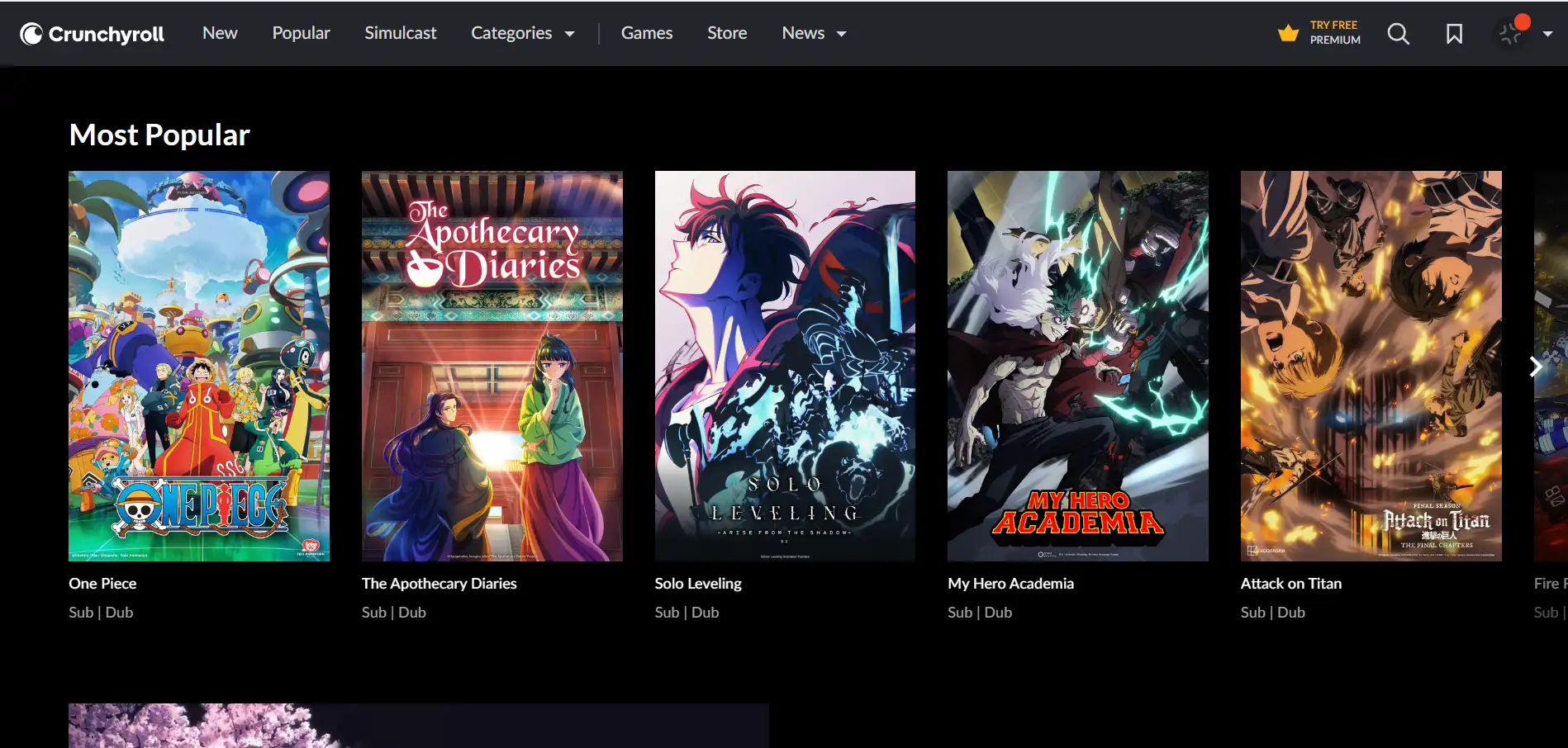Show next Most Popular titles arrow
Screen dimensions: 1568x748
(x=1535, y=367)
